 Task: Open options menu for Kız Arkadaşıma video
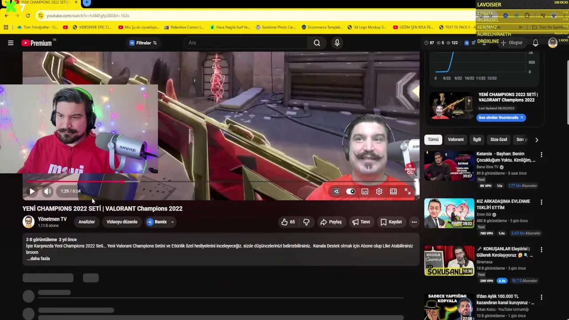tap(541, 202)
